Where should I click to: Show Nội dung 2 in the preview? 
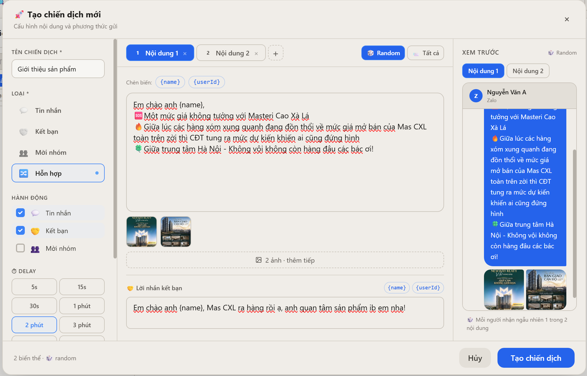tap(528, 71)
